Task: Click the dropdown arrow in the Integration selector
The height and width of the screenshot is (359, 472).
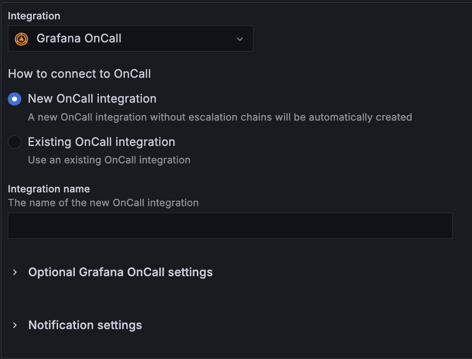Action: click(240, 39)
